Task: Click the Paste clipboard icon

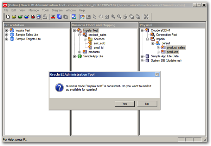Action: (65, 17)
